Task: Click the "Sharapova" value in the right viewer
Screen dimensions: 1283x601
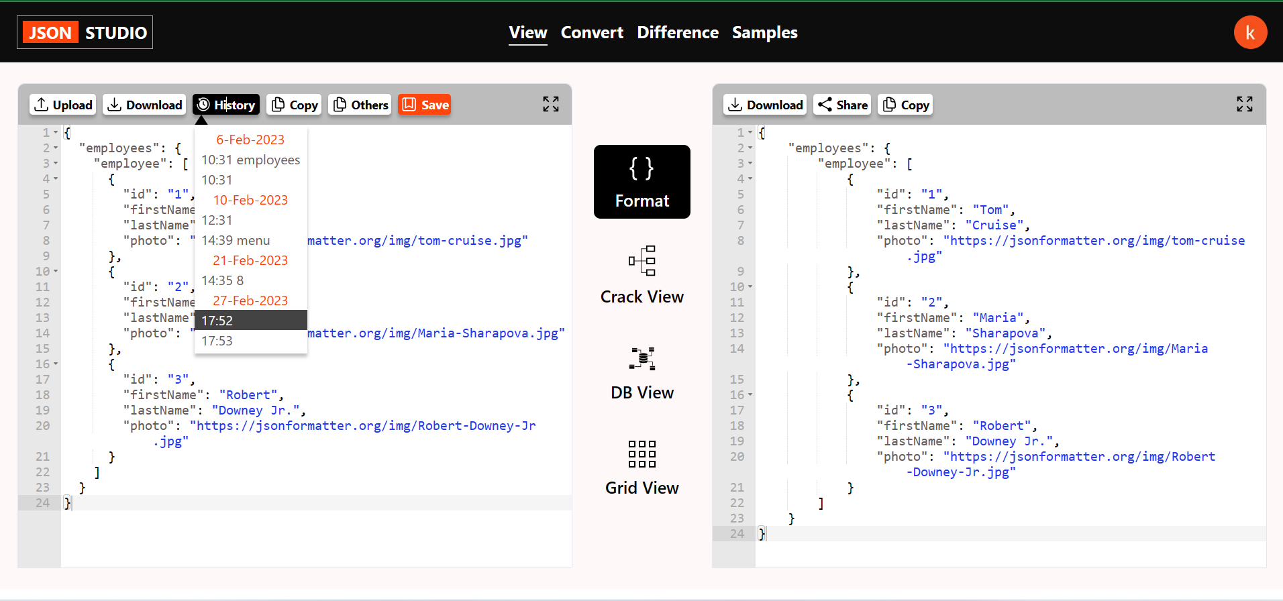Action: click(1005, 333)
